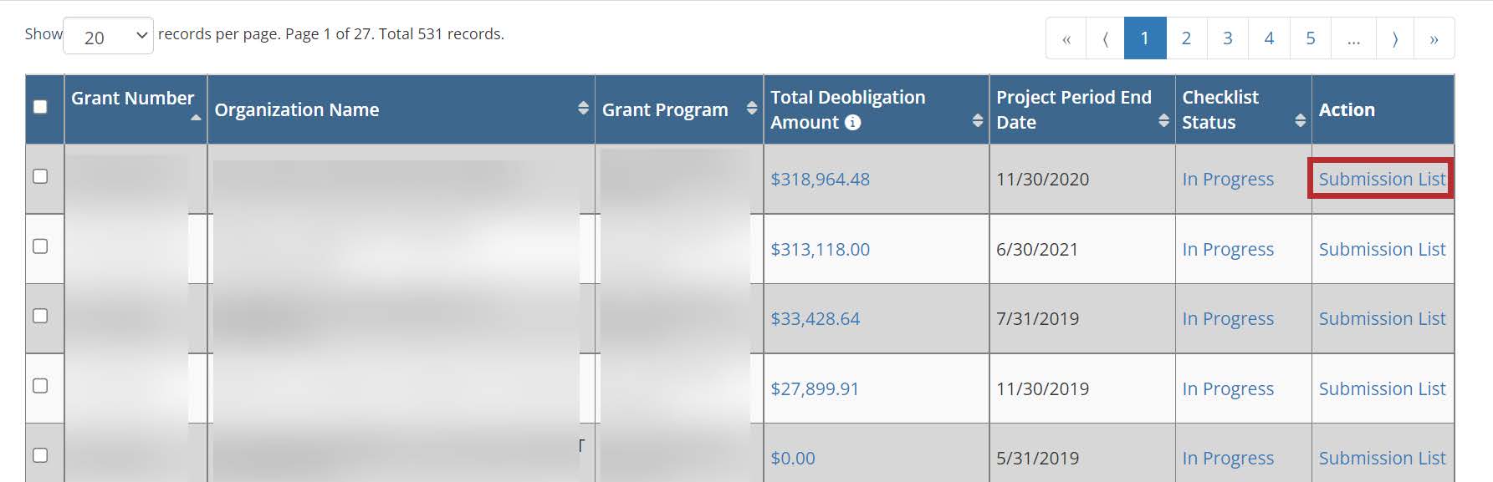The height and width of the screenshot is (482, 1493).
Task: Sort by Project Period End Date arrows
Action: 1163,121
